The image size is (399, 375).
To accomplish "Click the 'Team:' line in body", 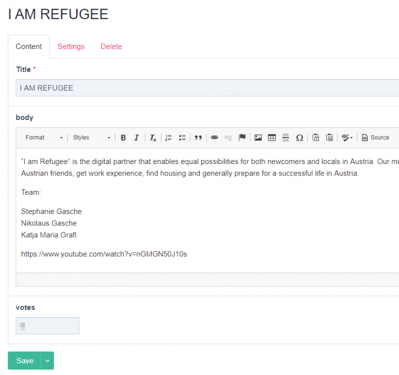I will pyautogui.click(x=31, y=192).
